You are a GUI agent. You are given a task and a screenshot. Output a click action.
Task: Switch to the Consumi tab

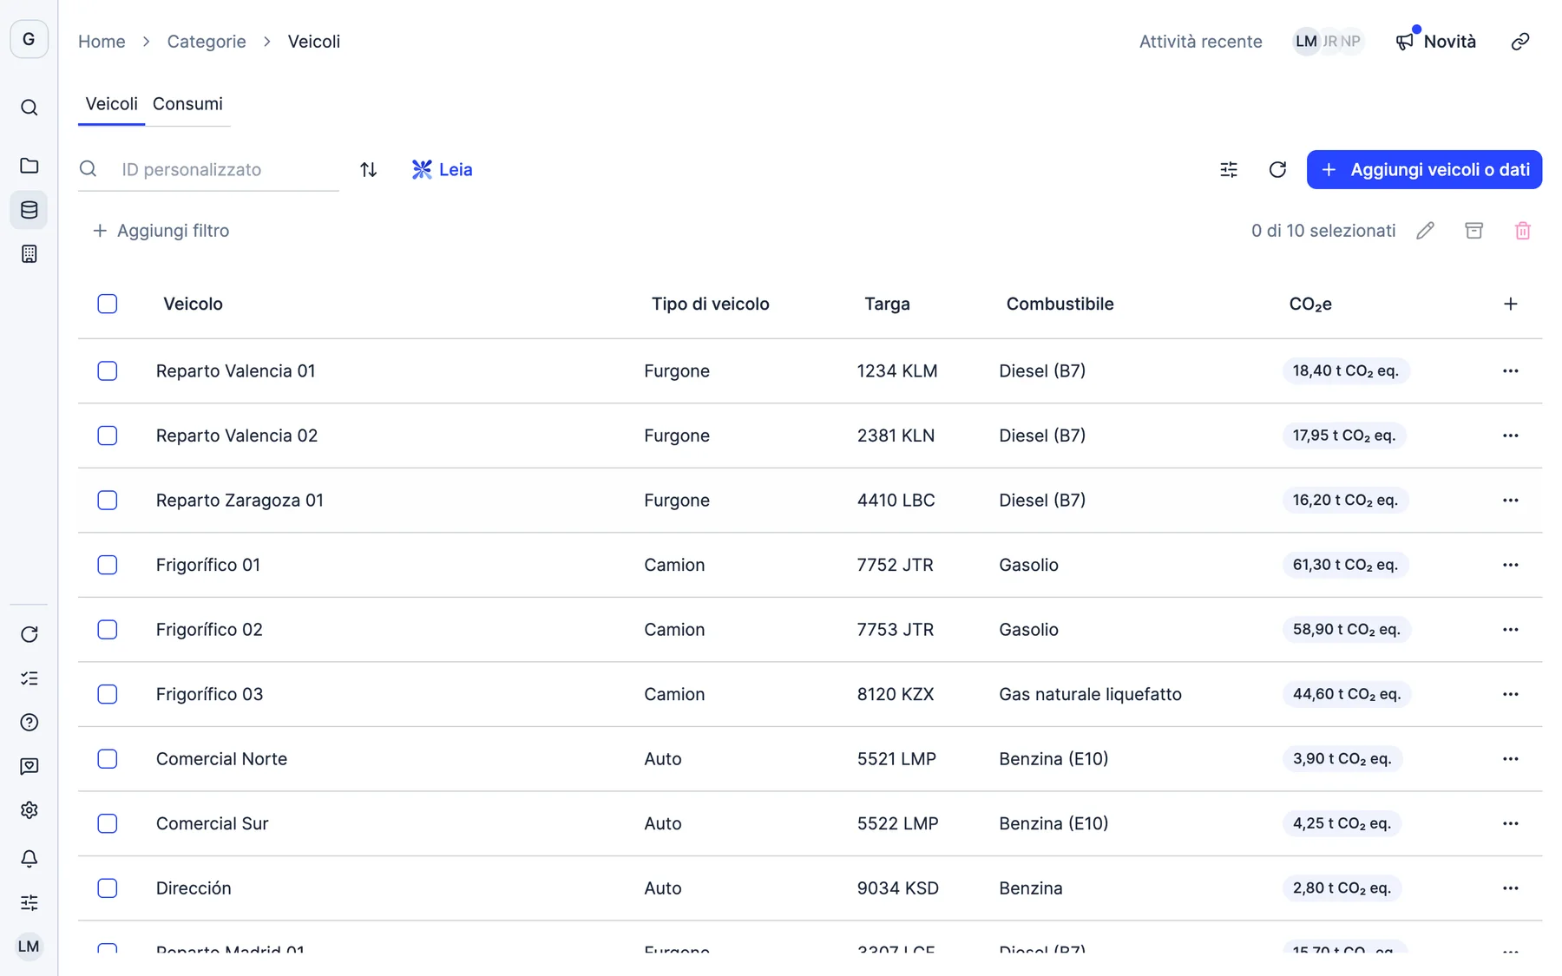187,104
